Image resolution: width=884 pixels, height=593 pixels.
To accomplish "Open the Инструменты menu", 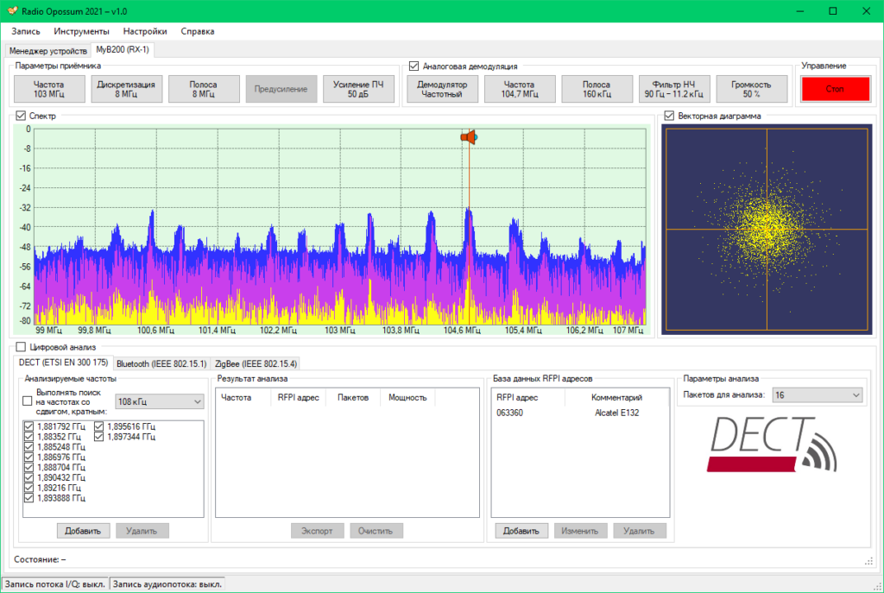I will [x=81, y=31].
